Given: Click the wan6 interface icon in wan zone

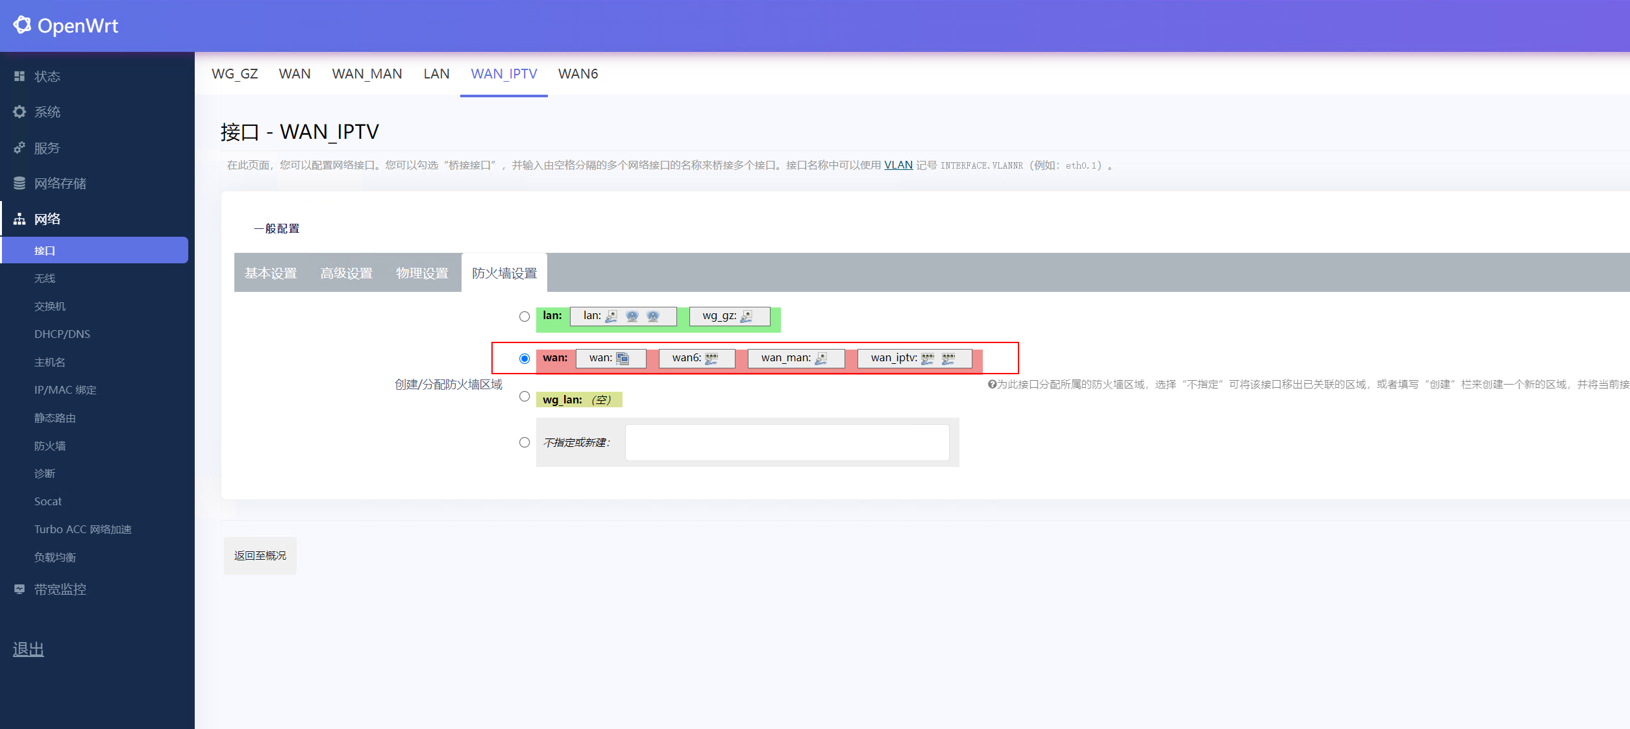Looking at the screenshot, I should [x=711, y=358].
